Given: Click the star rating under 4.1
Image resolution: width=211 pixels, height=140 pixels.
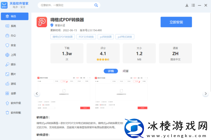Looking at the screenshot, I should (x=103, y=59).
